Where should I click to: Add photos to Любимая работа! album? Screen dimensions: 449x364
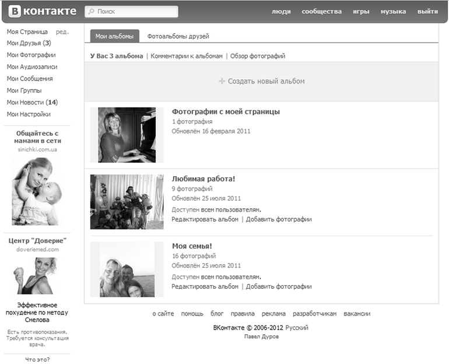(x=279, y=219)
